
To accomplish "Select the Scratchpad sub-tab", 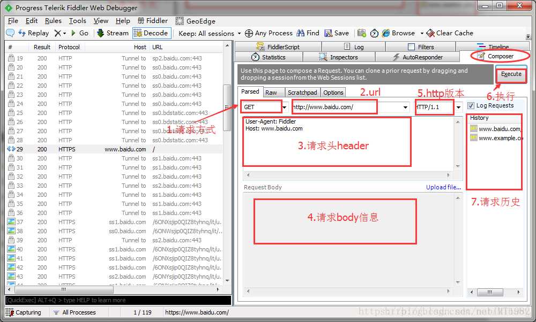I will [x=302, y=93].
